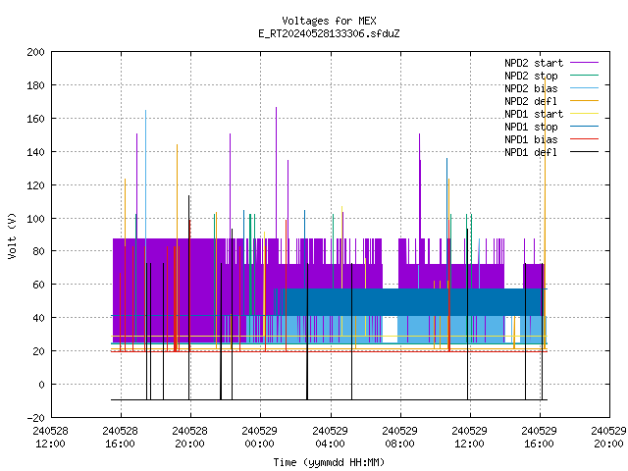Click the y-axis tick label 140
The image size is (628, 471).
[35, 152]
